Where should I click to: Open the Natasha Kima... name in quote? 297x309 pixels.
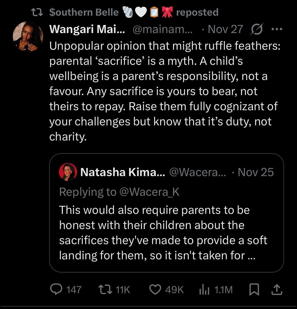coord(122,172)
